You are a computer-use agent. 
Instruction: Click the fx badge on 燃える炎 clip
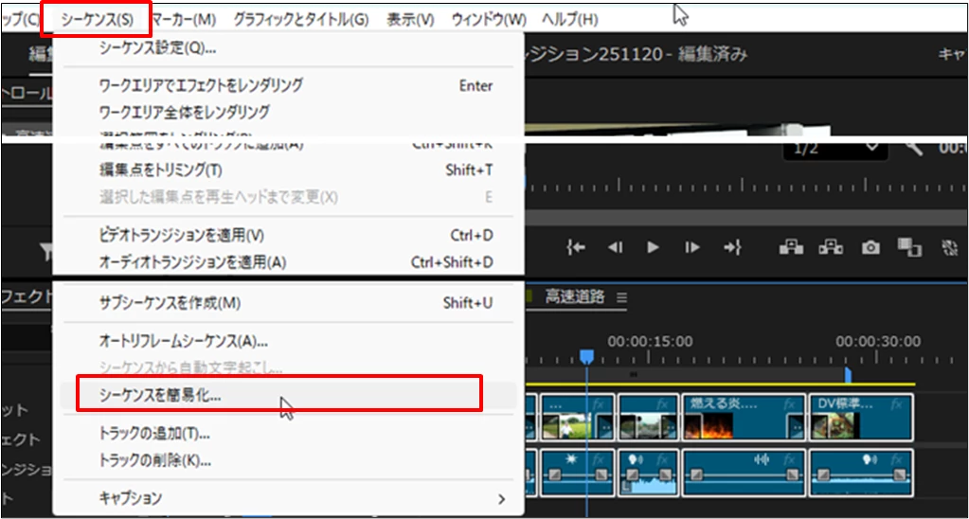(789, 404)
